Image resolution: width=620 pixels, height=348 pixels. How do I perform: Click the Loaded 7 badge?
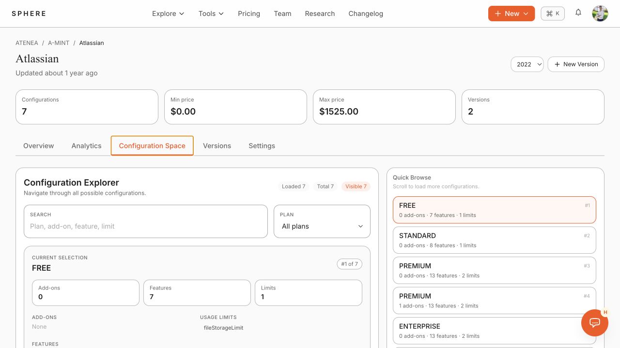pyautogui.click(x=294, y=186)
